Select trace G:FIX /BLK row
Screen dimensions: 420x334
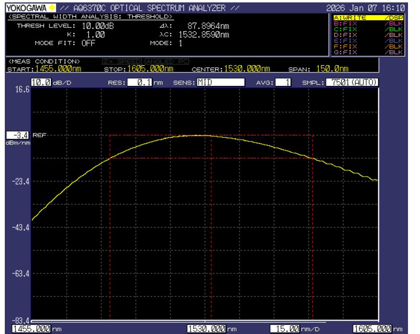pyautogui.click(x=368, y=52)
